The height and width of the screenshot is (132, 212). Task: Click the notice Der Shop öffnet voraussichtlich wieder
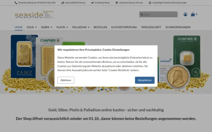[x=106, y=119]
